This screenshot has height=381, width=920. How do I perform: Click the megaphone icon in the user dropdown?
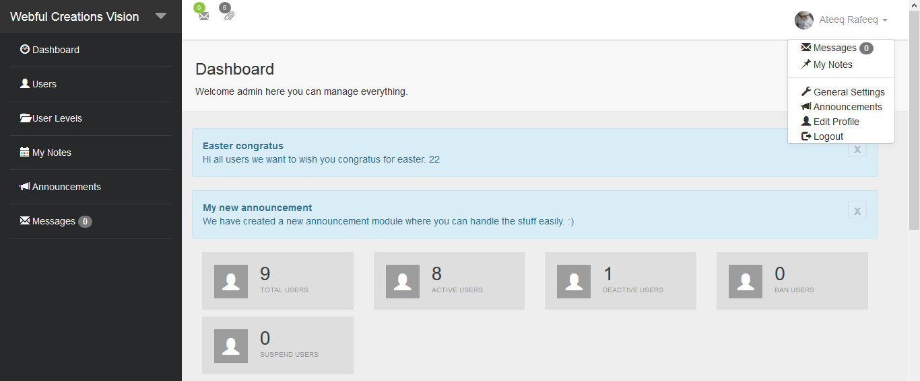pyautogui.click(x=806, y=107)
